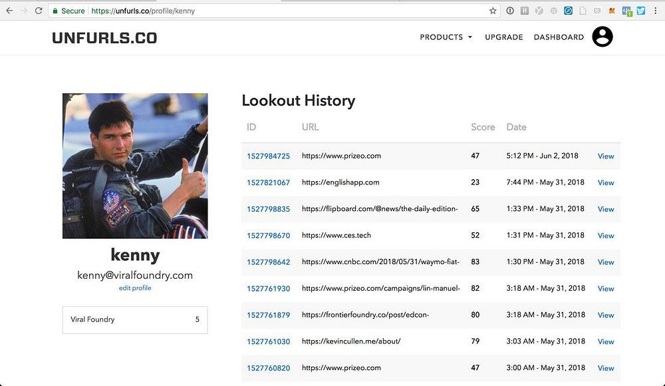
Task: Bookmark page with the star icon
Action: (x=492, y=11)
